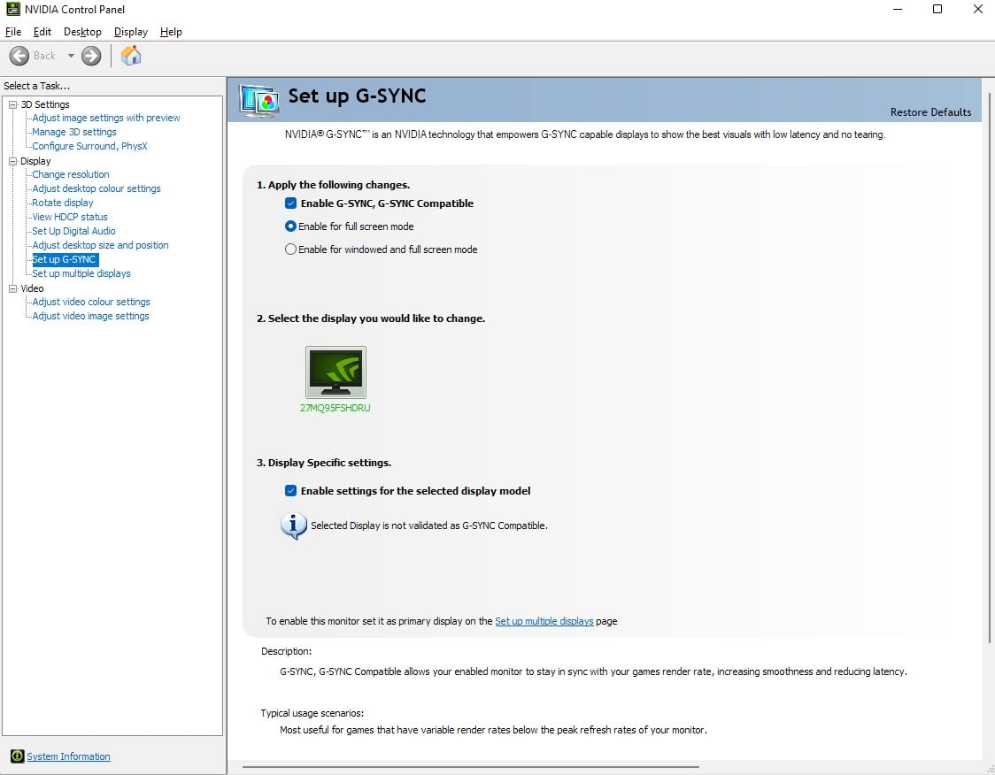Open Adjust image settings with preview
Image resolution: width=995 pixels, height=775 pixels.
(106, 118)
